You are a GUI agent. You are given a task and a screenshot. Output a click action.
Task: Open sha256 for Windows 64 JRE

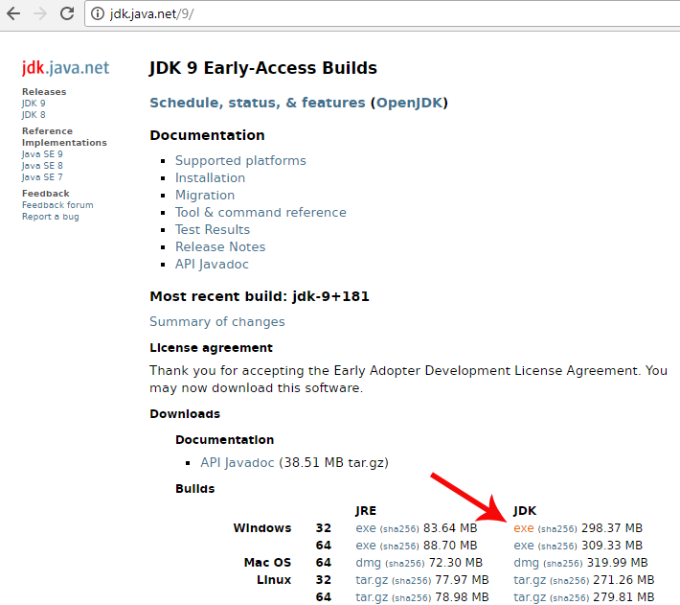[x=399, y=546]
